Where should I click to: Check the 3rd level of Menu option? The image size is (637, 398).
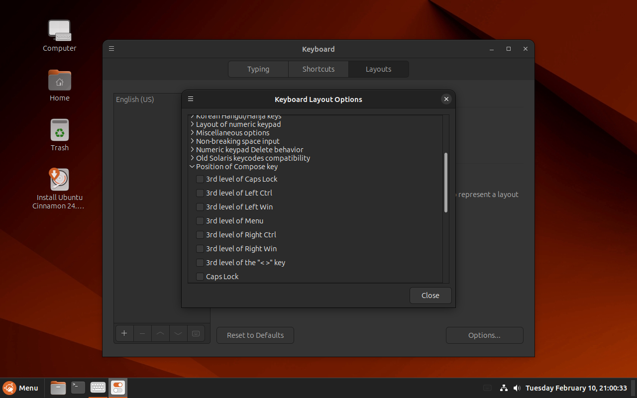coord(200,221)
